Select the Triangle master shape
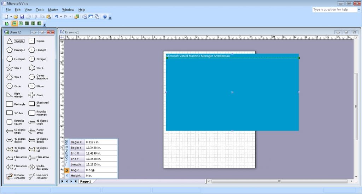 tap(16, 41)
